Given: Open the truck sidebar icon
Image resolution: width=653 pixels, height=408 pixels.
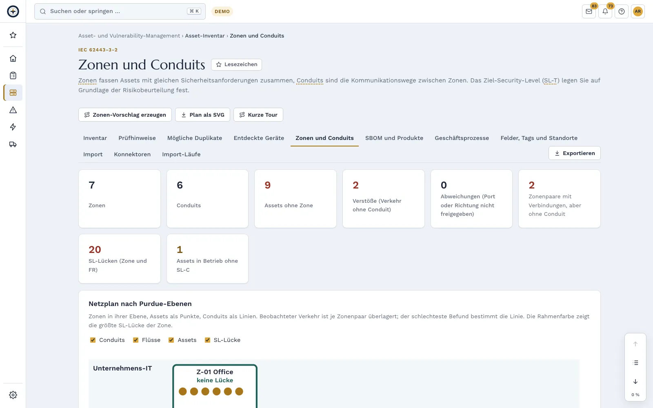Looking at the screenshot, I should [x=13, y=144].
